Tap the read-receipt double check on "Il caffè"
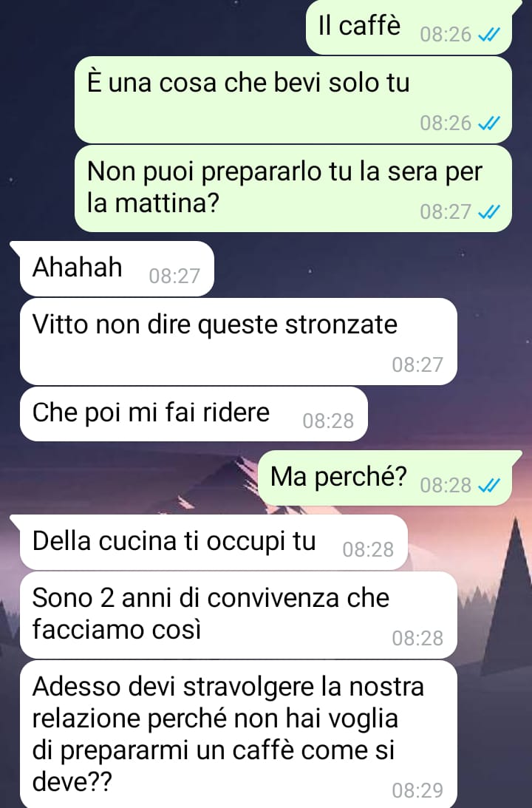 pos(488,35)
